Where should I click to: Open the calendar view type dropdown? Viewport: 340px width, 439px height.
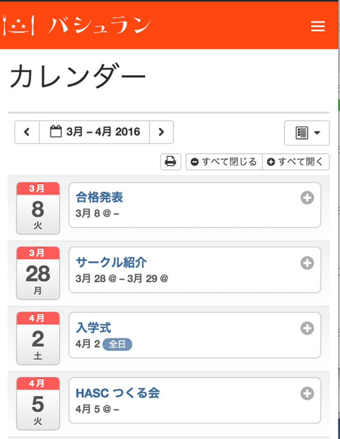[x=307, y=133]
